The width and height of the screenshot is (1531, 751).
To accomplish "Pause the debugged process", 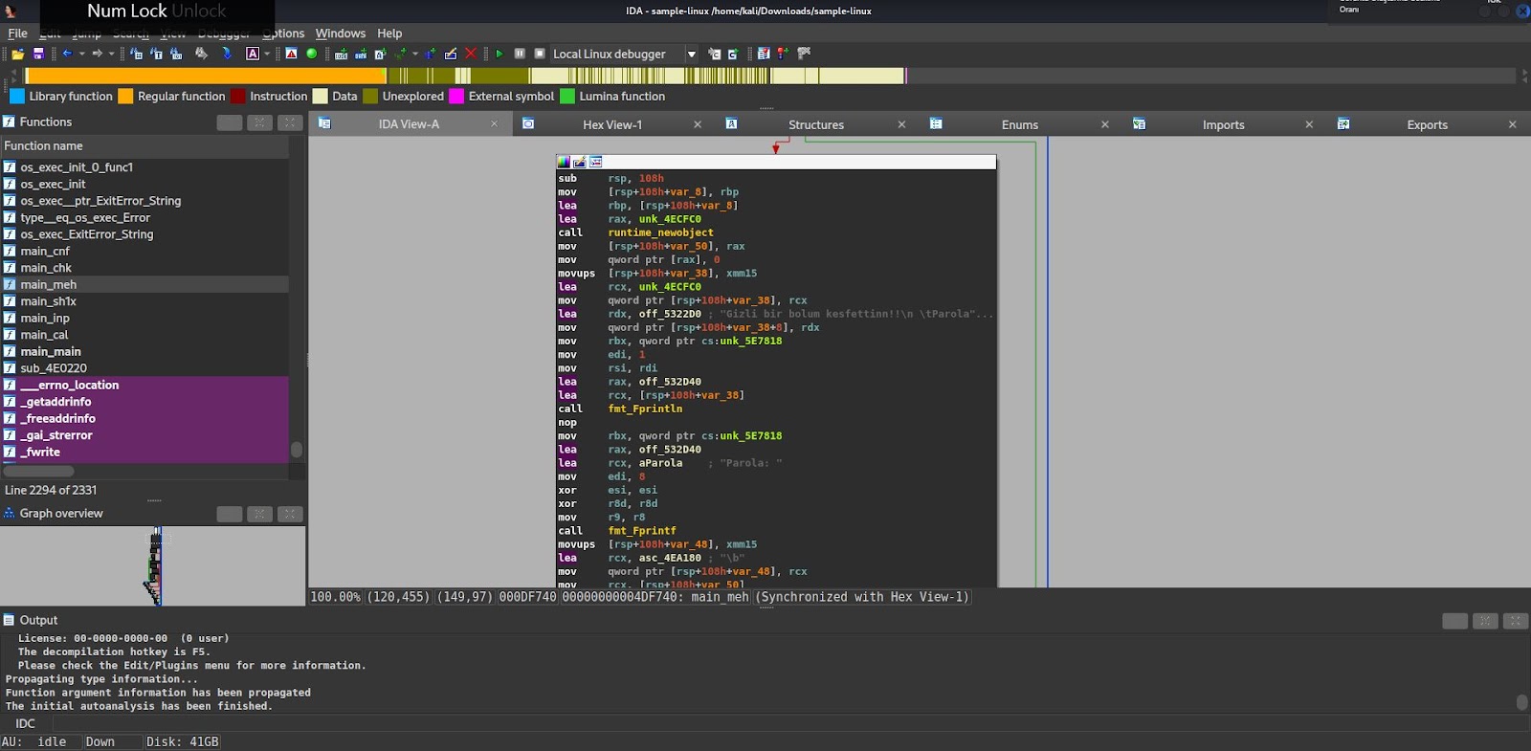I will [520, 54].
